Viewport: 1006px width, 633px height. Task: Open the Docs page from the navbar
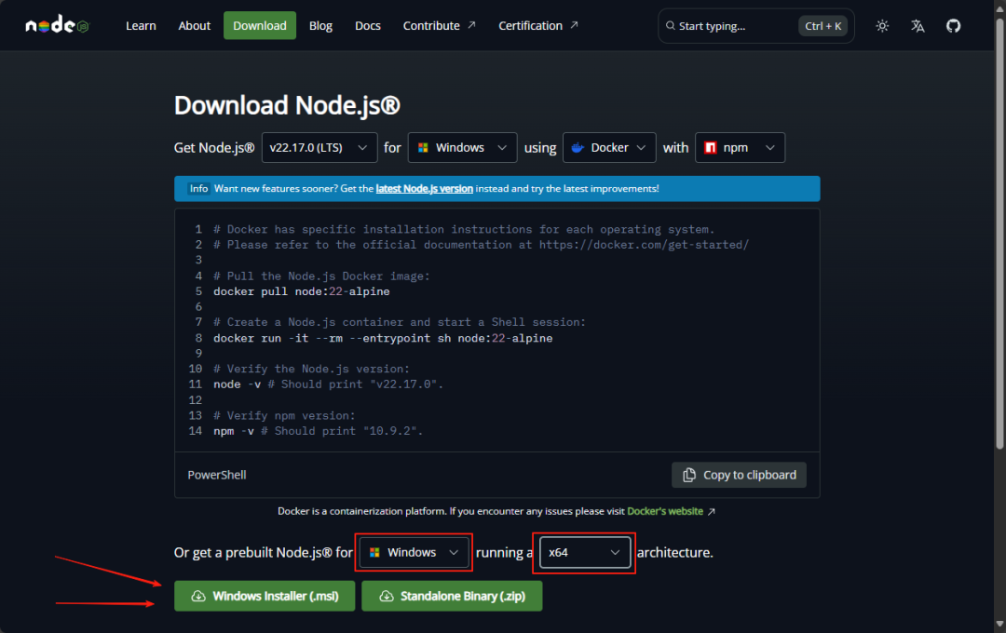tap(367, 25)
